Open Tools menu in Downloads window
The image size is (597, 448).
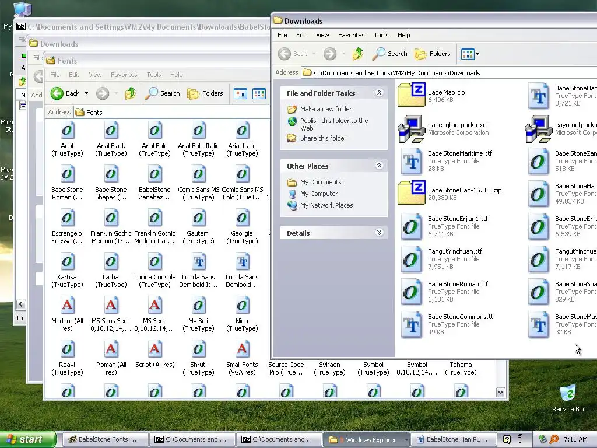pyautogui.click(x=381, y=35)
